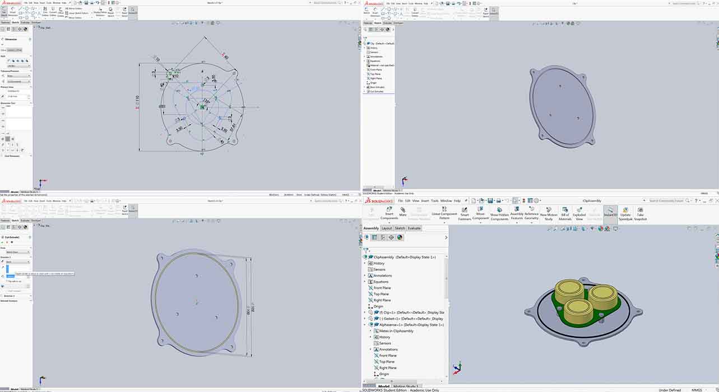Click the Save icon in ClipAssembly window
Screen dimensions: 719x392
[x=490, y=200]
